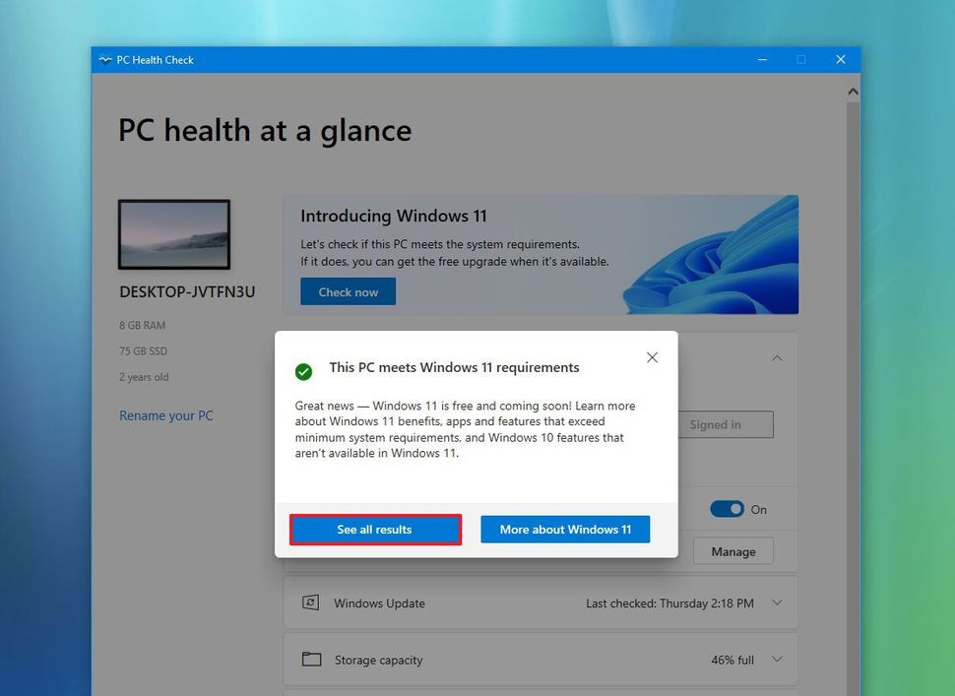Click the scrollbar up arrow on the right
The width and height of the screenshot is (955, 696).
coord(853,91)
